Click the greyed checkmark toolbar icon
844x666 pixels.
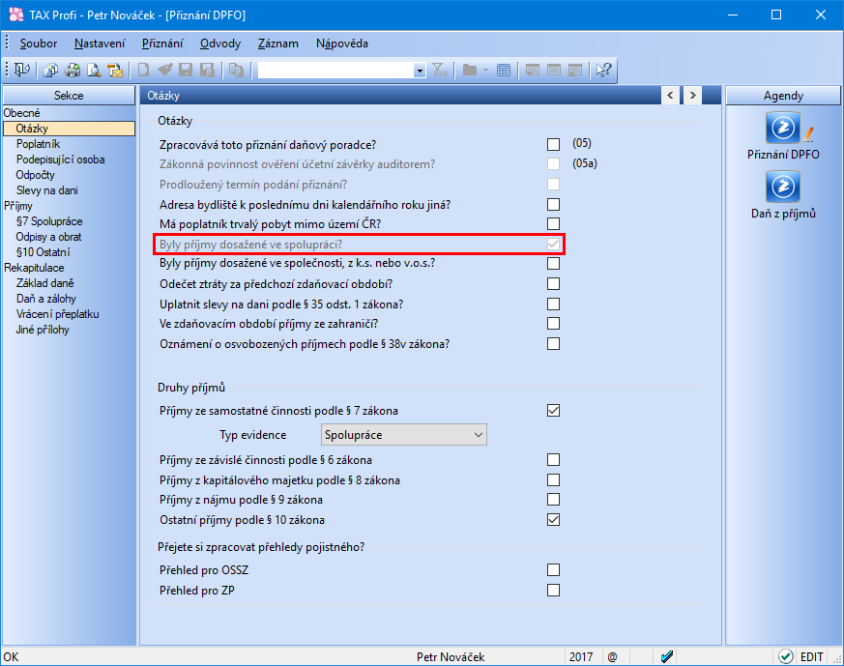[164, 70]
